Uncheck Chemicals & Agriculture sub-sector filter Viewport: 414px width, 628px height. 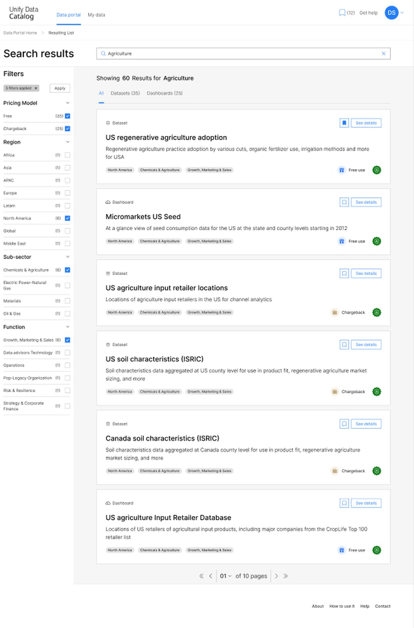[x=68, y=270]
